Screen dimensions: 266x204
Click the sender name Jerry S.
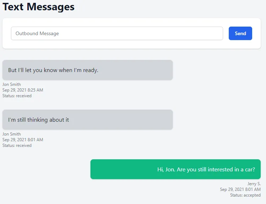[x=254, y=184]
